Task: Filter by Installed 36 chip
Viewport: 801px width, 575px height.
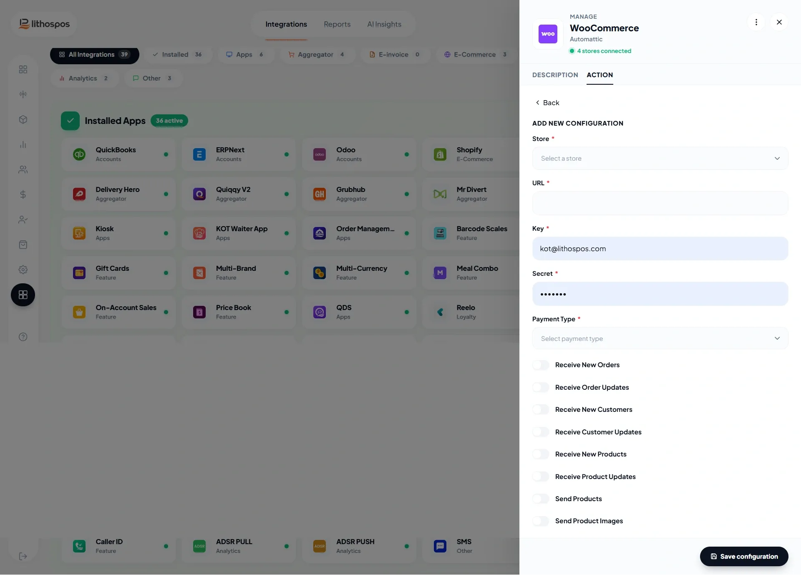Action: (178, 55)
